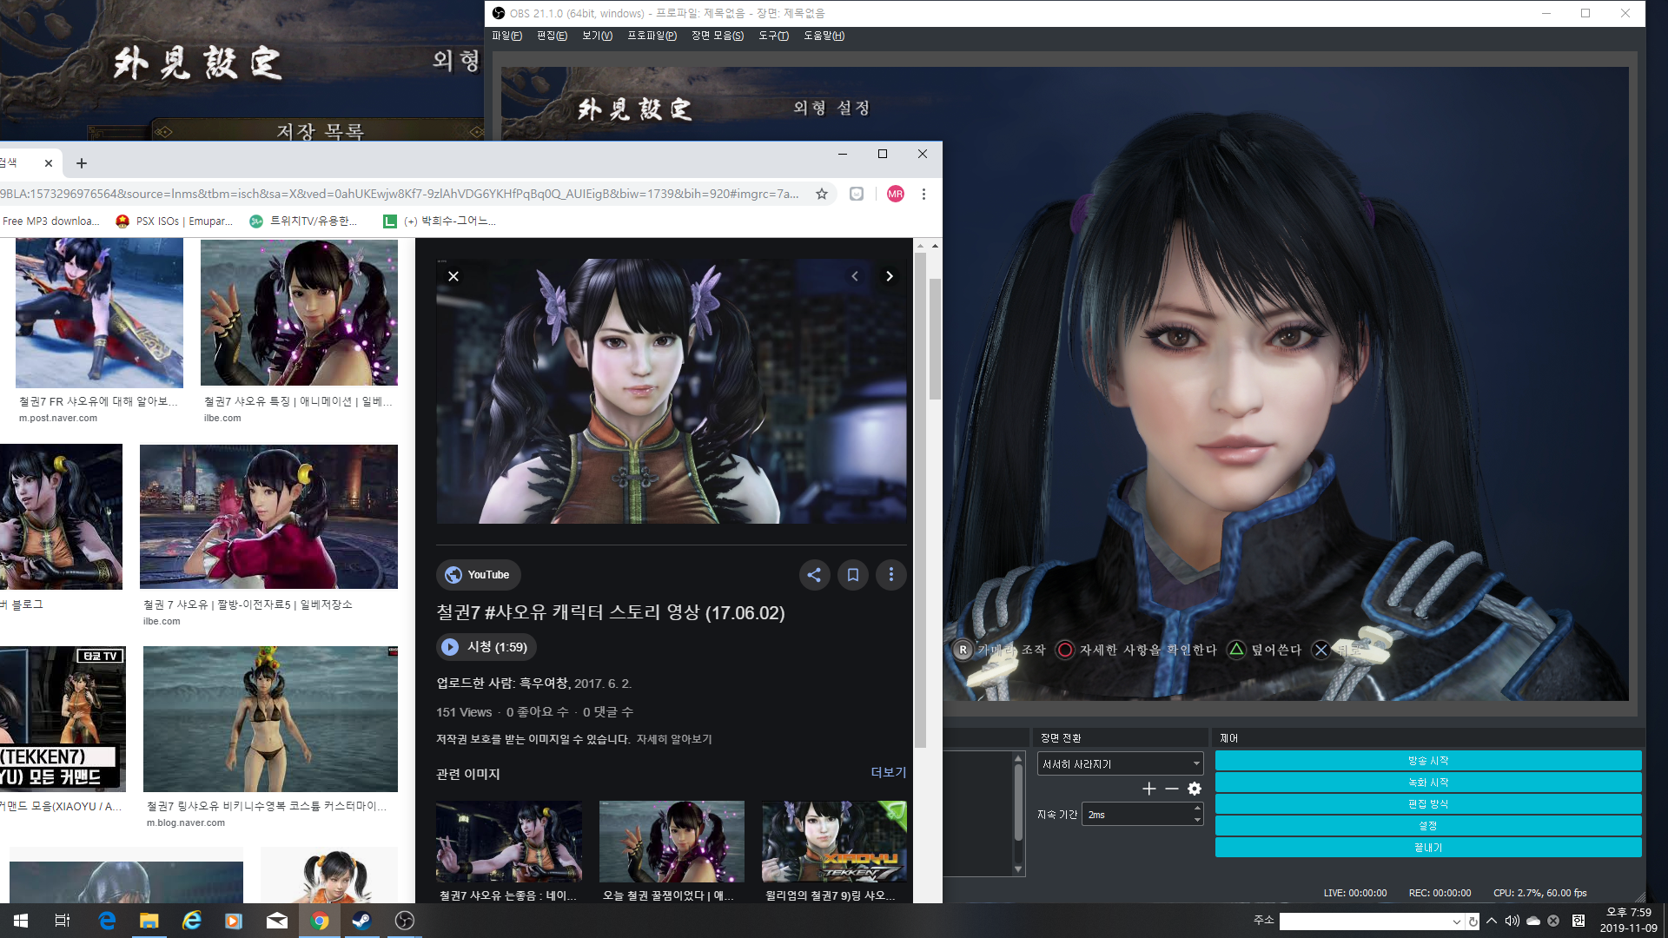Open the 도구(T) menu in OBS

[773, 36]
